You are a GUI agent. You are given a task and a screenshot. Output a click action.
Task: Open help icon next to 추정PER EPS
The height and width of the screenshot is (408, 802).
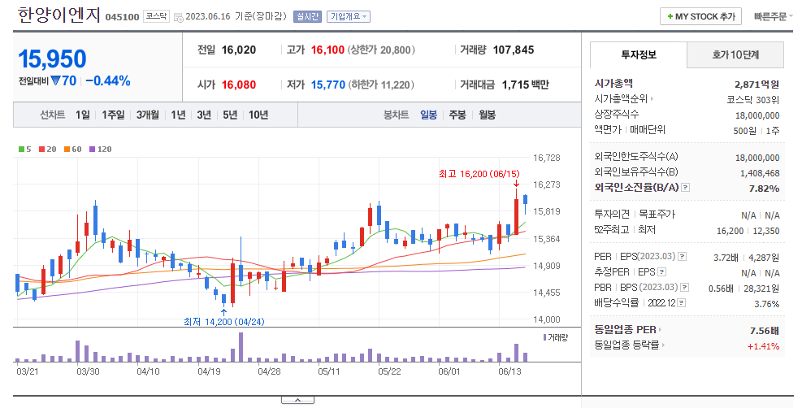[x=662, y=272]
